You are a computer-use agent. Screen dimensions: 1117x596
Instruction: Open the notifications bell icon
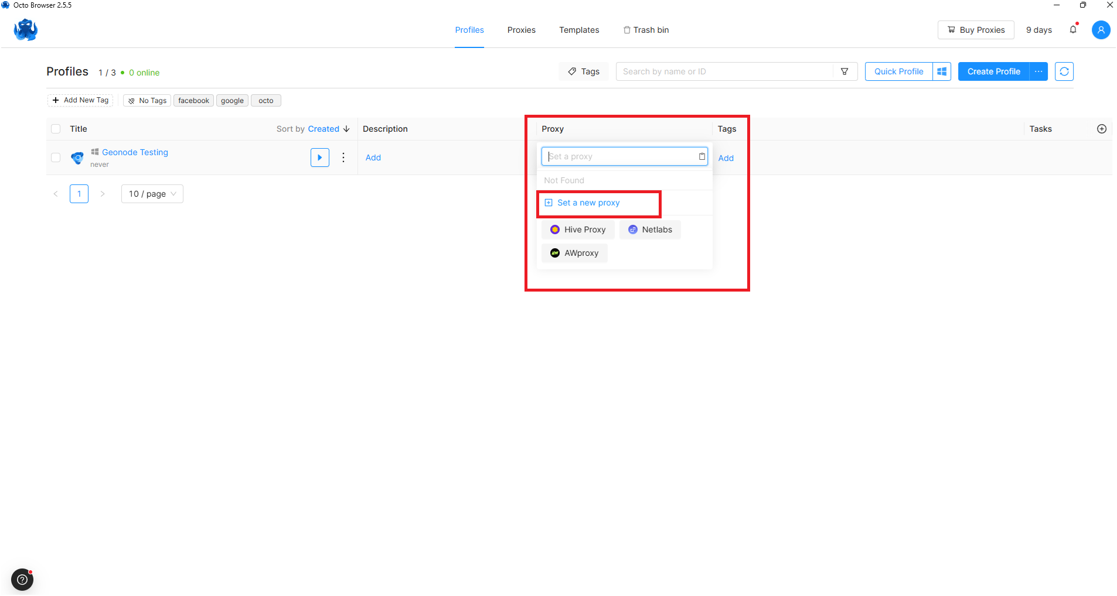1073,29
